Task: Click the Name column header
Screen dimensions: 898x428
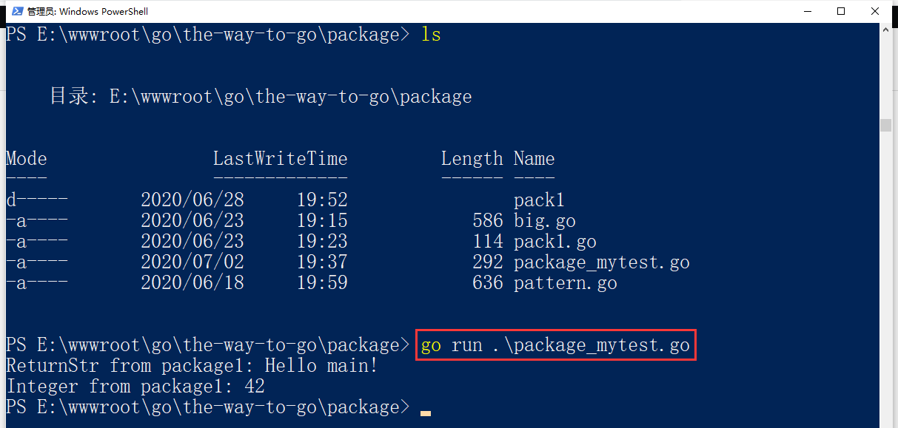Action: pyautogui.click(x=534, y=159)
